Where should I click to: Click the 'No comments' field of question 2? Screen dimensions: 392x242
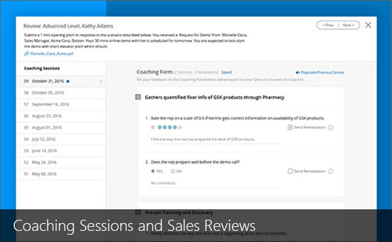point(215,183)
